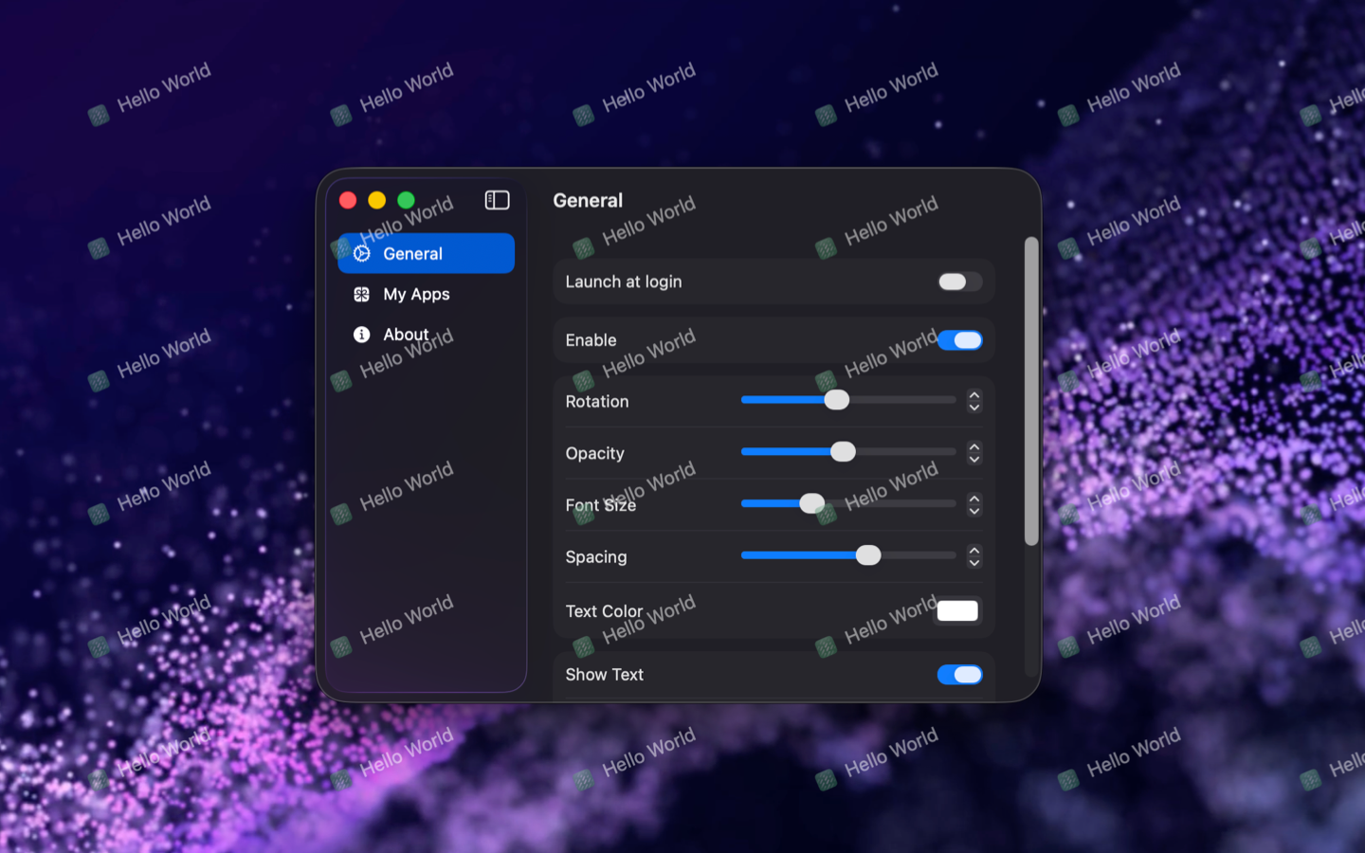This screenshot has height=853, width=1365.
Task: Toggle the sidebar visibility icon
Action: [x=497, y=200]
